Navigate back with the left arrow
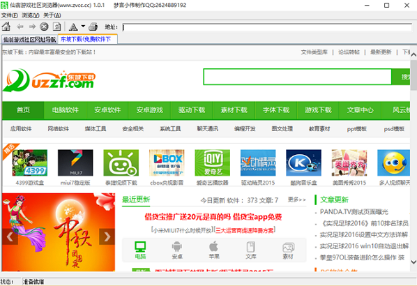417x286 pixels. (20, 27)
